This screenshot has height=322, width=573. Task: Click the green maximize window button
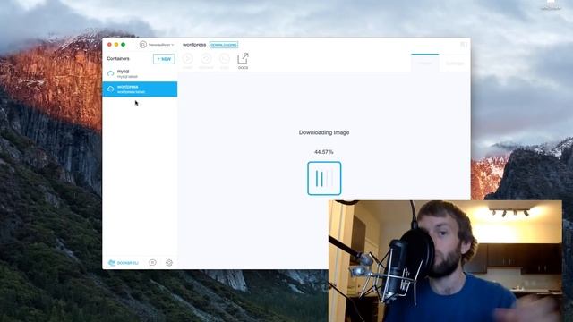[x=124, y=45]
